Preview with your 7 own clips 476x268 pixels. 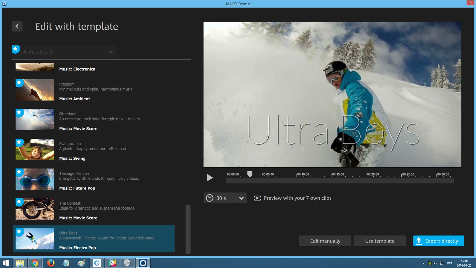tap(297, 198)
